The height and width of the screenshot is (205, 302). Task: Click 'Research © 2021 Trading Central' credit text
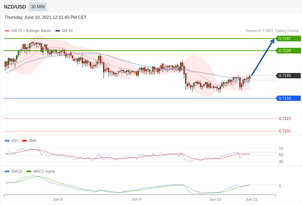(x=272, y=31)
